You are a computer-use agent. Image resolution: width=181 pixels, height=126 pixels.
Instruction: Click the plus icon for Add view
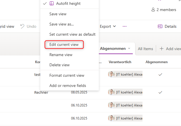click(x=162, y=49)
